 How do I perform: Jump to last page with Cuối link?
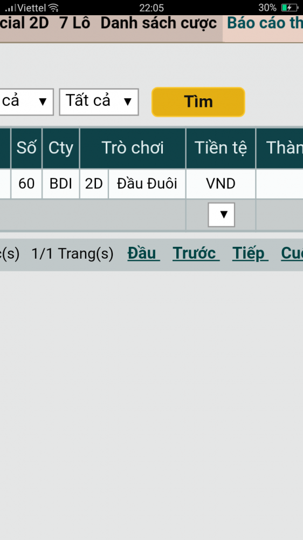[292, 254]
